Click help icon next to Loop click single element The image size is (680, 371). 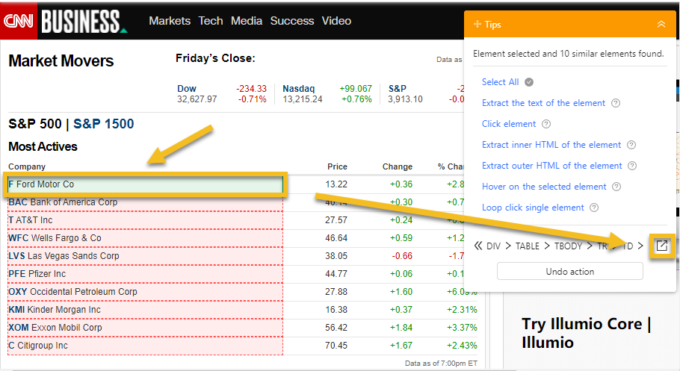pos(594,208)
